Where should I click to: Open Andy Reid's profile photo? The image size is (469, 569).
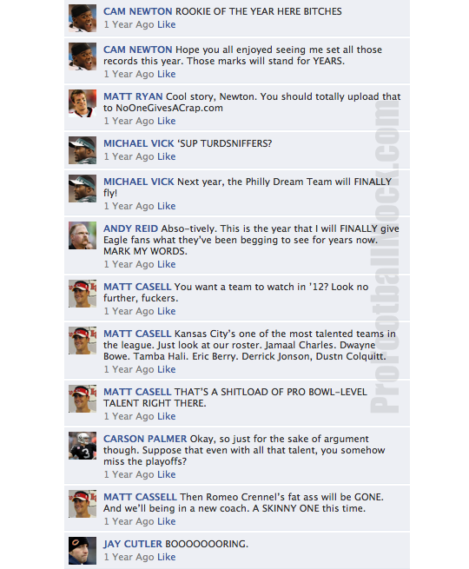[x=83, y=235]
